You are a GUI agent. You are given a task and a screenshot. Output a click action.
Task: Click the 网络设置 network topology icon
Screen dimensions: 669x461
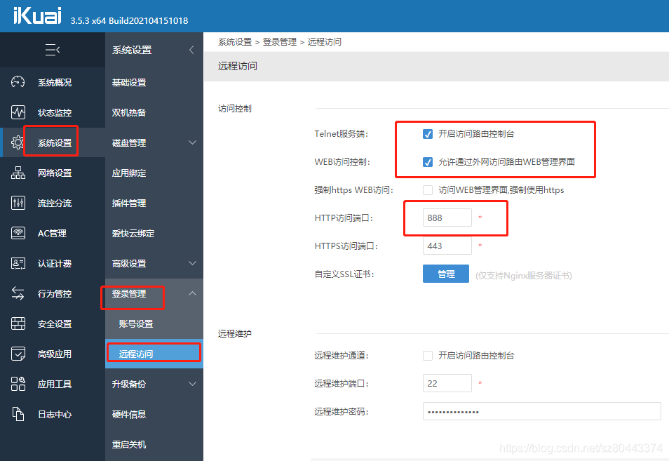click(18, 173)
